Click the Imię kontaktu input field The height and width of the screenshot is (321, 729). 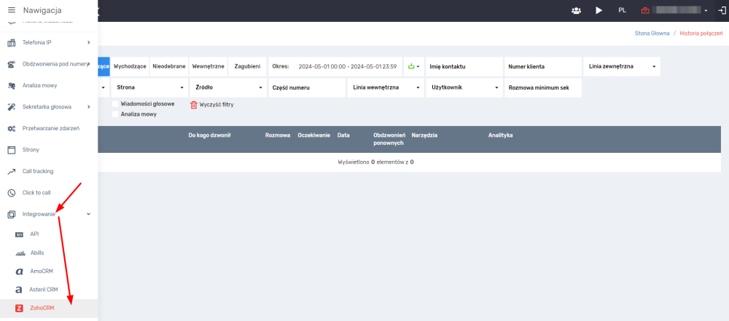point(464,66)
